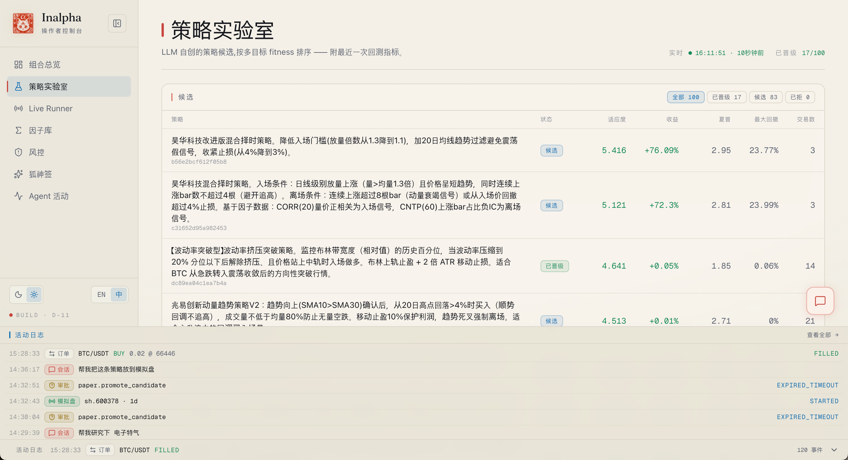Screen dimensions: 848x460
Task: Filter candidates by 全部 100
Action: click(686, 97)
